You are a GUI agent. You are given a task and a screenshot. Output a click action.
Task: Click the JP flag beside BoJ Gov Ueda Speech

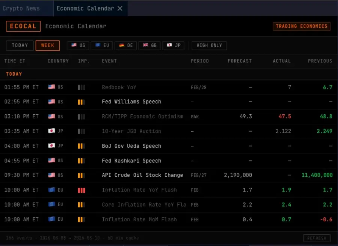(51, 146)
